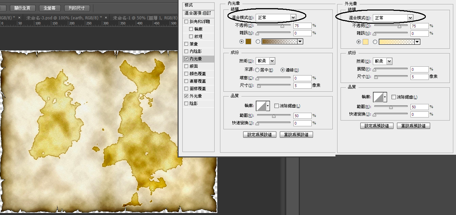Select the 居中 source radio button
Image resolution: width=456 pixels, height=215 pixels.
point(257,70)
